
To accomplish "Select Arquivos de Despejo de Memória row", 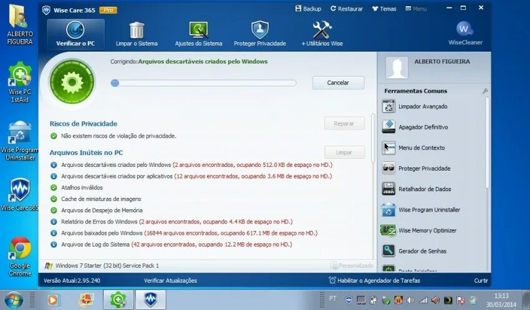I will [96, 210].
